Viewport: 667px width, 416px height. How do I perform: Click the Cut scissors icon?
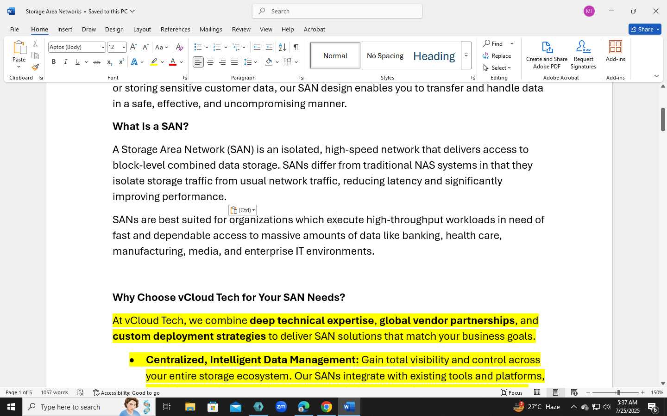tap(35, 44)
